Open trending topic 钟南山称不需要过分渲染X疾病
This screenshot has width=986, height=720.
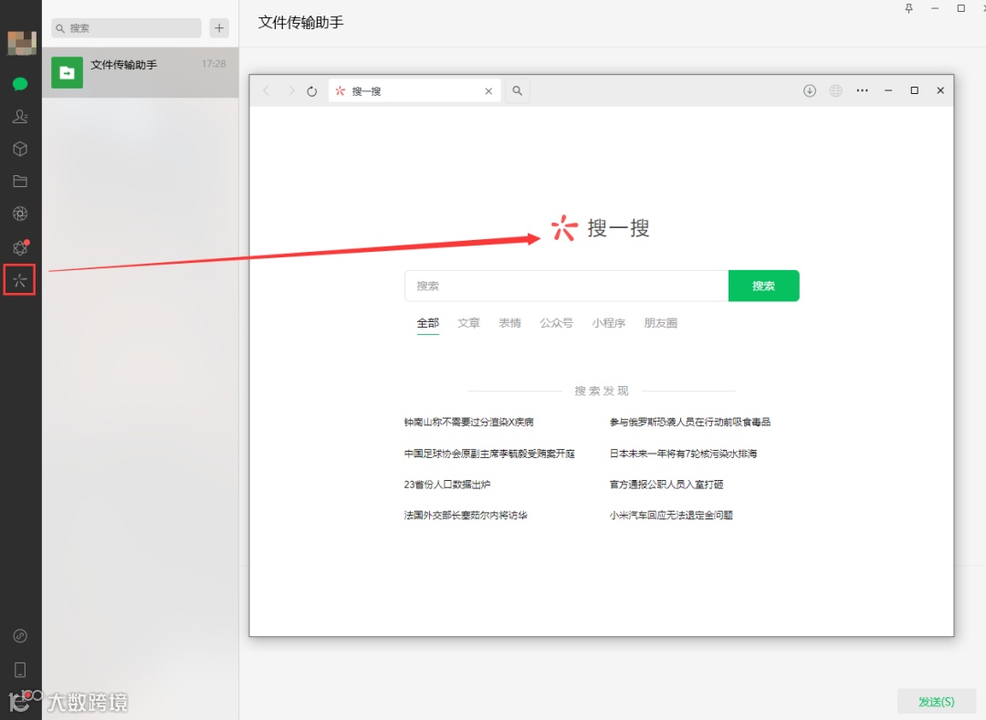tap(468, 423)
